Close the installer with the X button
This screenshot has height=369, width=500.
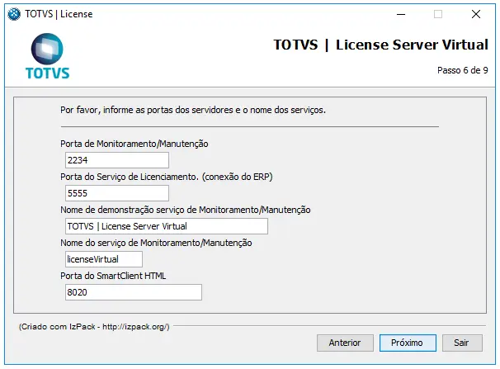click(x=476, y=14)
